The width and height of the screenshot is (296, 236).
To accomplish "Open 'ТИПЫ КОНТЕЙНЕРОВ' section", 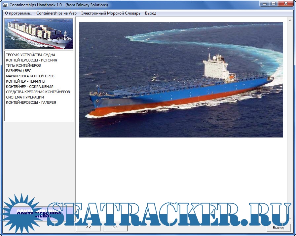I will coord(23,65).
